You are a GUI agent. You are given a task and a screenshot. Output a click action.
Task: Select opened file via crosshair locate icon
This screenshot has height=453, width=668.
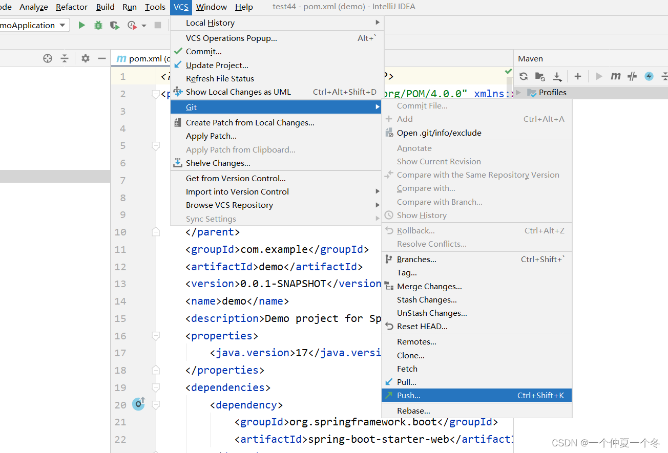pos(48,58)
